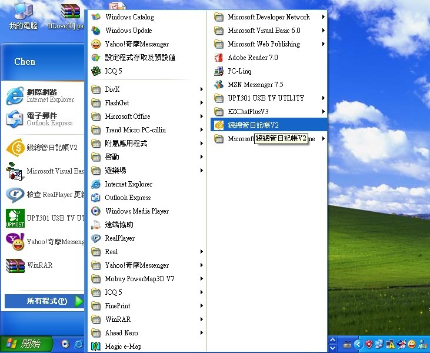This screenshot has width=430, height=353.
Task: Expand the 附屬應用程式 submenu arrow
Action: [x=202, y=143]
